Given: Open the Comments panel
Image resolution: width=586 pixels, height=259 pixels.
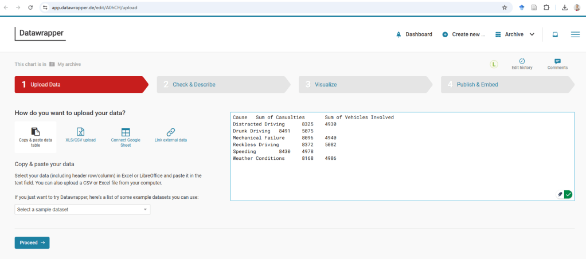Looking at the screenshot, I should tap(557, 64).
